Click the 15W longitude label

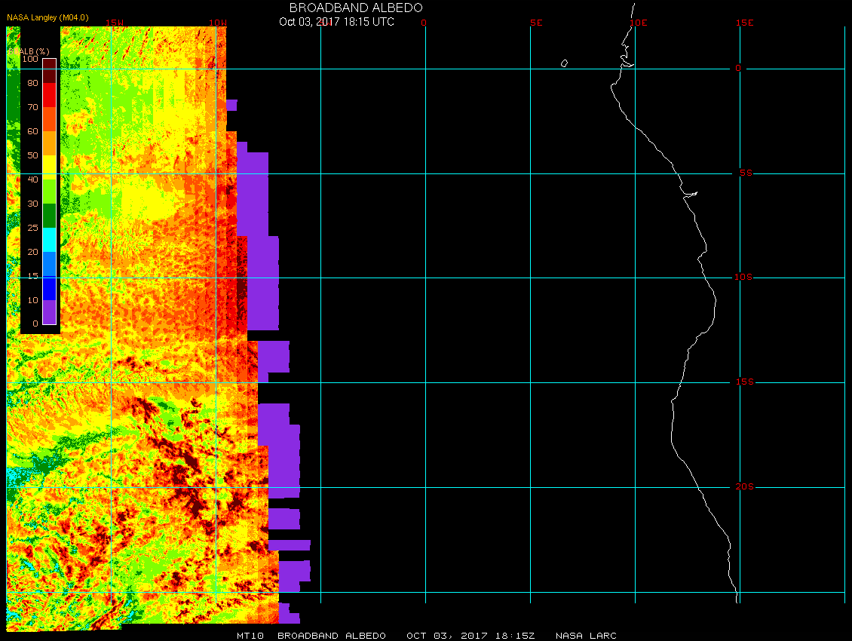115,23
